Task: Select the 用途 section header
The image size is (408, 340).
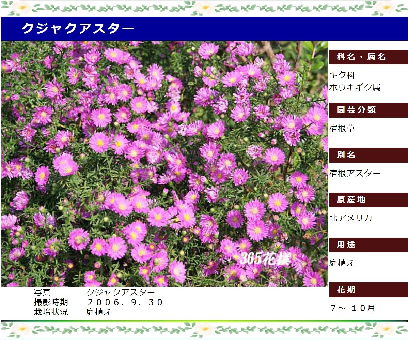Action: pos(368,245)
